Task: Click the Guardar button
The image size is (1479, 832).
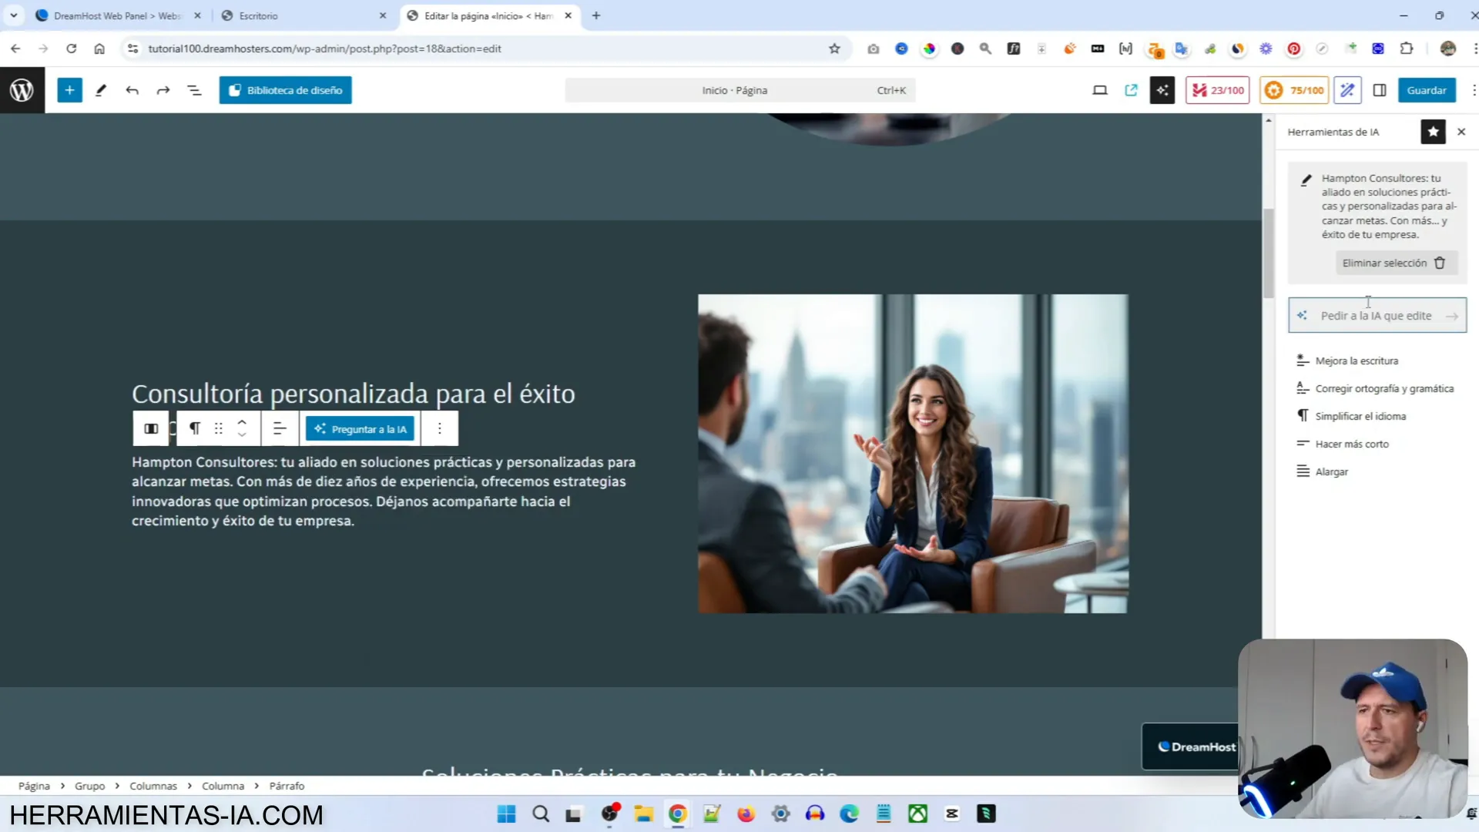Action: click(x=1426, y=90)
